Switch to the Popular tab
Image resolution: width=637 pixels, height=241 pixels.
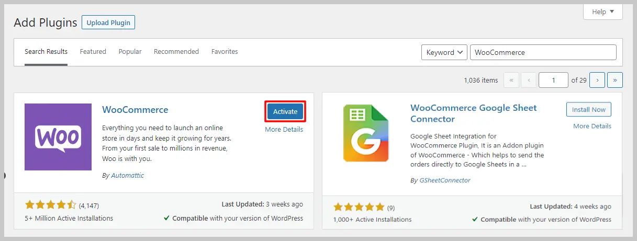pyautogui.click(x=130, y=52)
